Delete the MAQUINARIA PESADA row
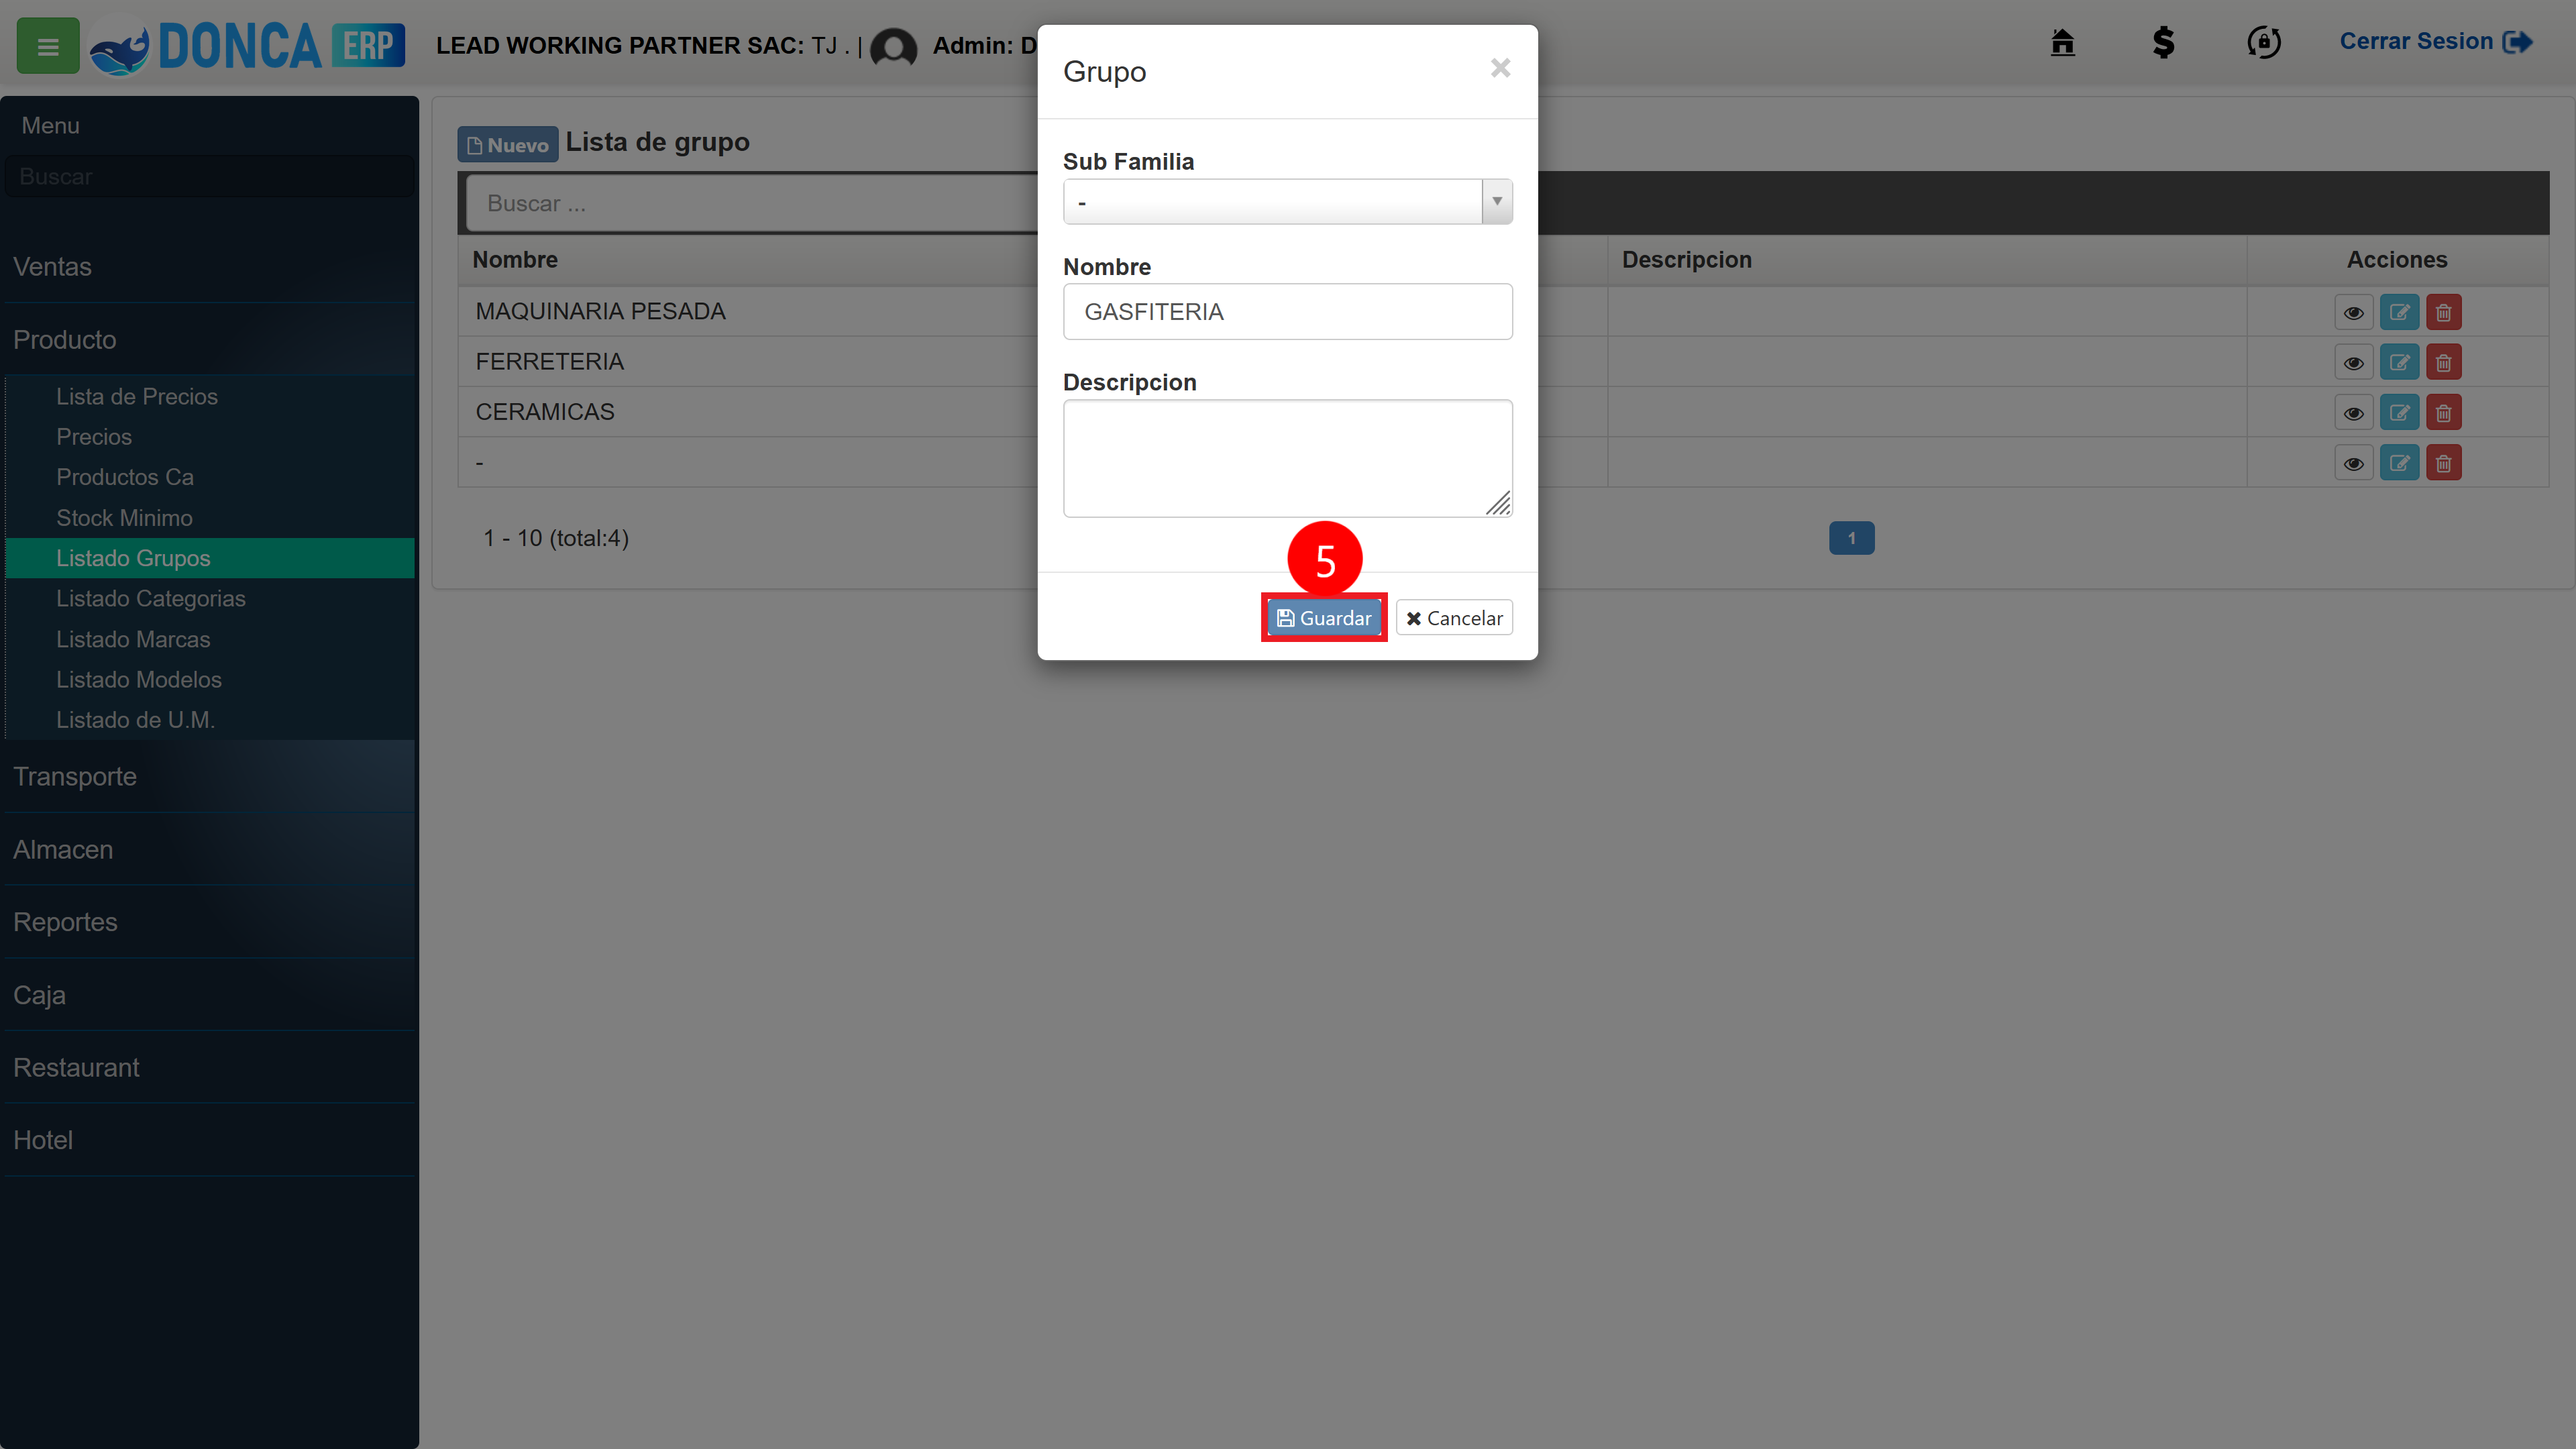The image size is (2576, 1449). pyautogui.click(x=2443, y=313)
